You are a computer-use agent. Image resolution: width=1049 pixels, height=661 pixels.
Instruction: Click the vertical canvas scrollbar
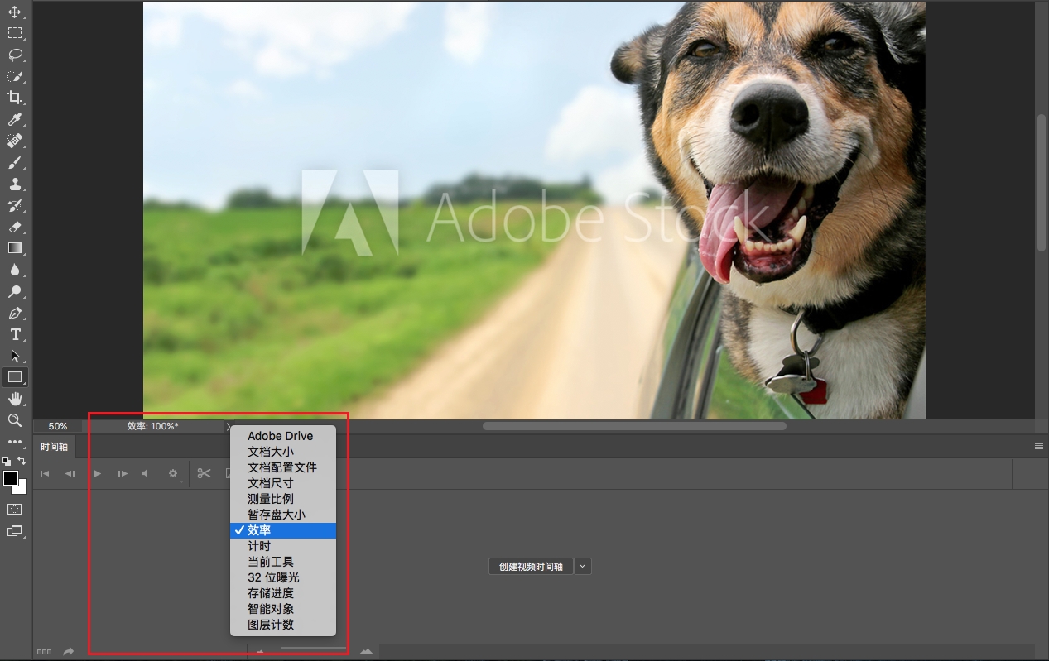coord(1042,182)
